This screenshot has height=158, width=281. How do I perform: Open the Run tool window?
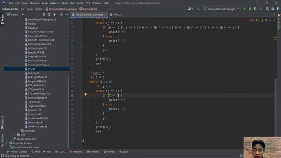pos(47,152)
